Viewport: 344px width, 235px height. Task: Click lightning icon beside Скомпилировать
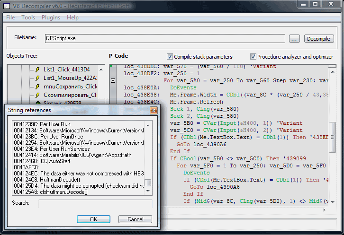38,95
